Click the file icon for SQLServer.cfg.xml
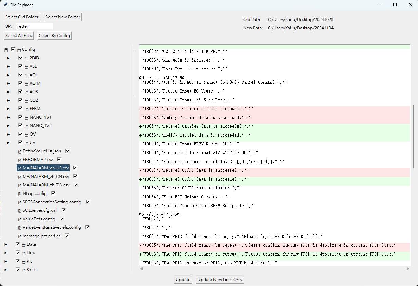418x286 pixels. click(x=20, y=210)
